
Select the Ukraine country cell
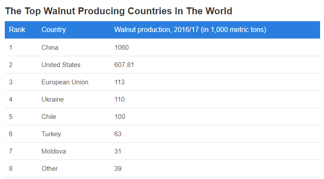pyautogui.click(x=52, y=99)
